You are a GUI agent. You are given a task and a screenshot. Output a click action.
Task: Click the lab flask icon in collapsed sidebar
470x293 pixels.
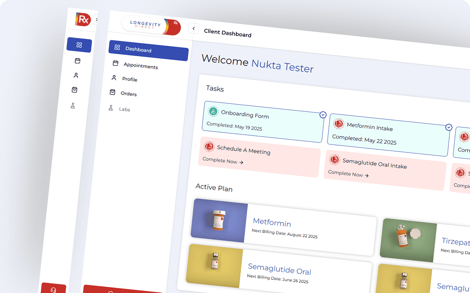tap(72, 106)
